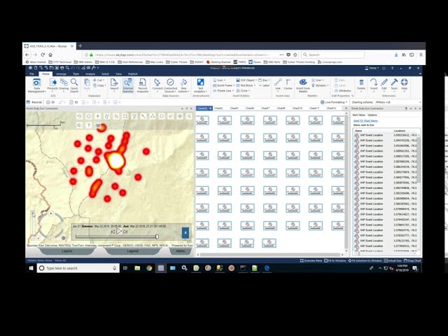Select the map pin marker tool
448x336 pixels.
(98, 116)
